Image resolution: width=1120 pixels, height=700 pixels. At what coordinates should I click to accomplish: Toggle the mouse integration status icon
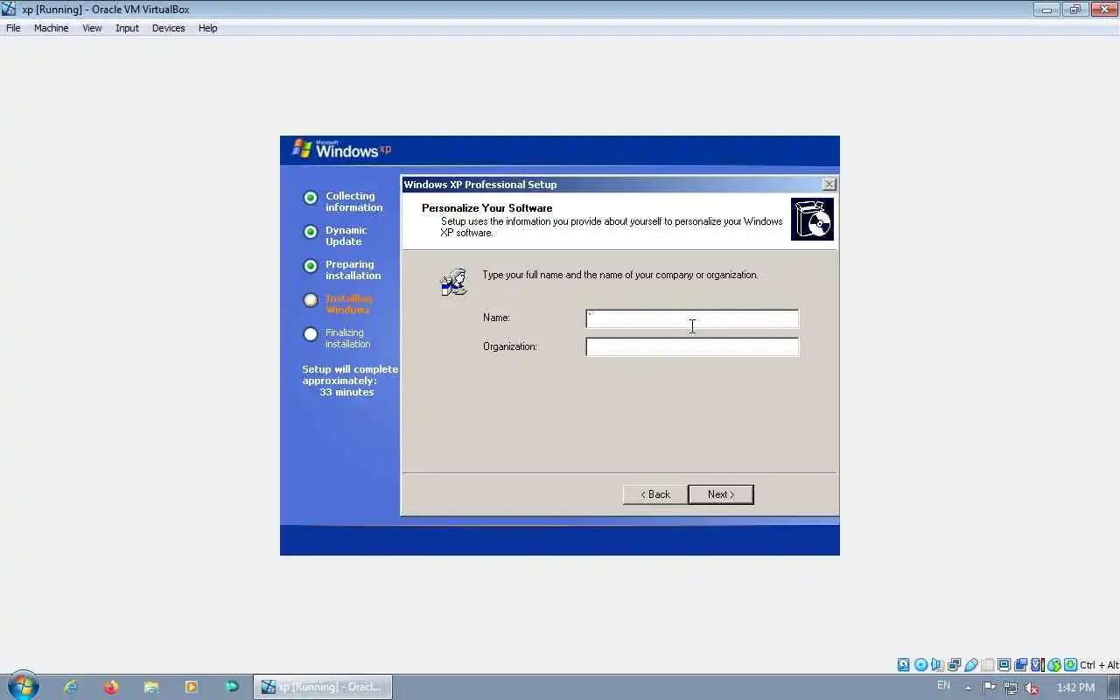pyautogui.click(x=1054, y=665)
